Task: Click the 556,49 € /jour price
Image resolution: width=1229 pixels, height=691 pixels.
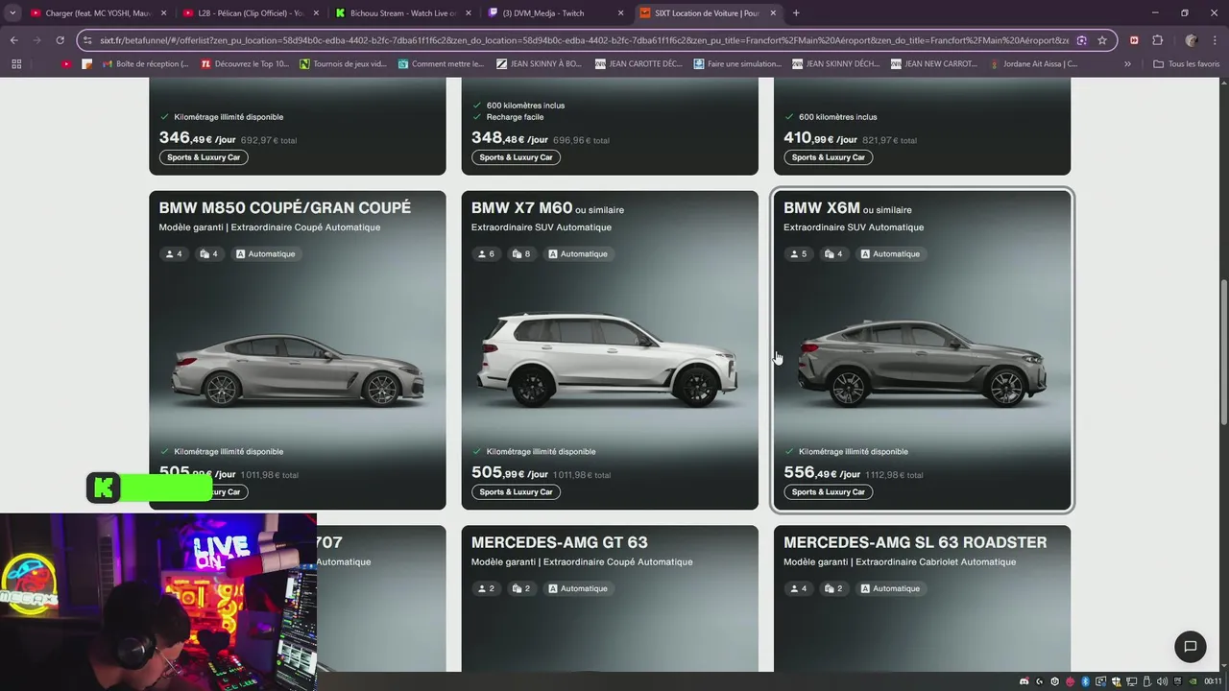Action: point(822,473)
